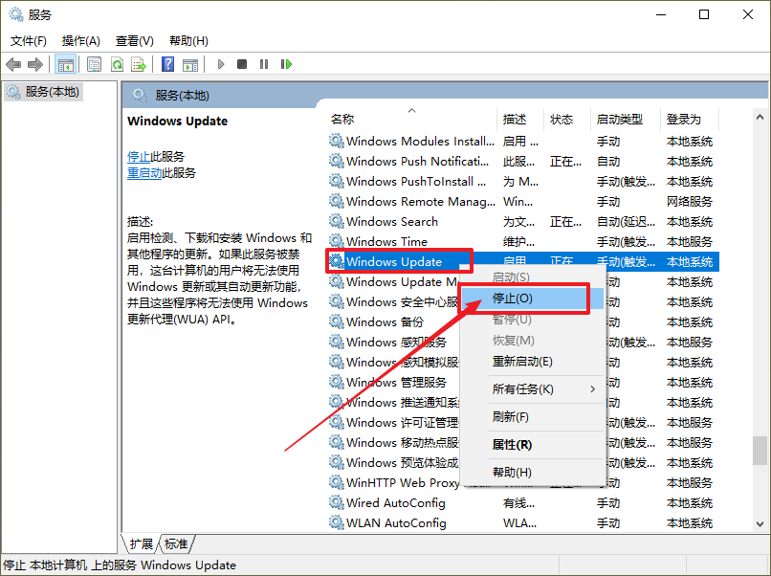The width and height of the screenshot is (771, 576).
Task: Click the Back arrow in toolbar
Action: point(13,64)
